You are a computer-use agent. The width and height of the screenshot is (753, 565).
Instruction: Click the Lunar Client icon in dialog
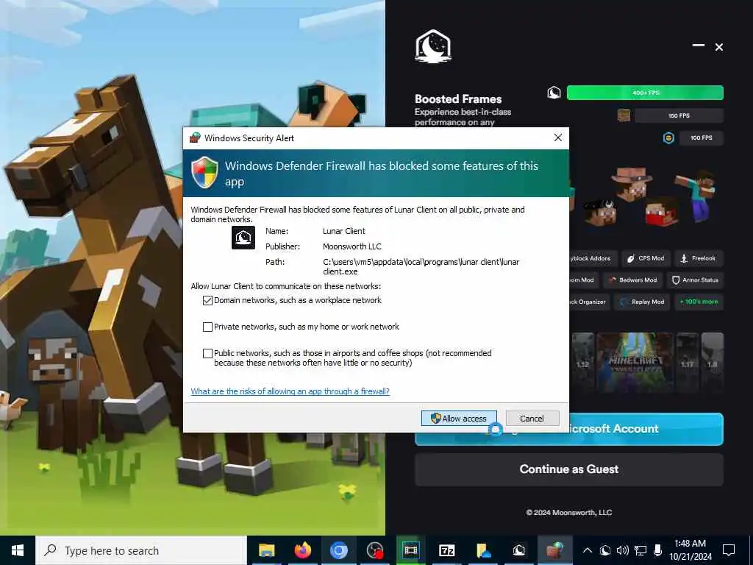(x=243, y=238)
